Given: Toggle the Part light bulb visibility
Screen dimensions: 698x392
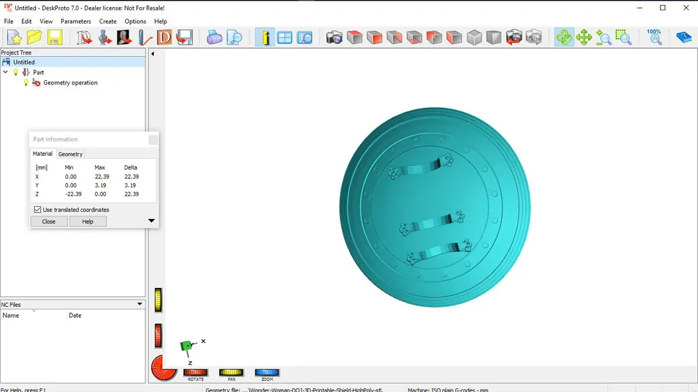Looking at the screenshot, I should pos(16,72).
